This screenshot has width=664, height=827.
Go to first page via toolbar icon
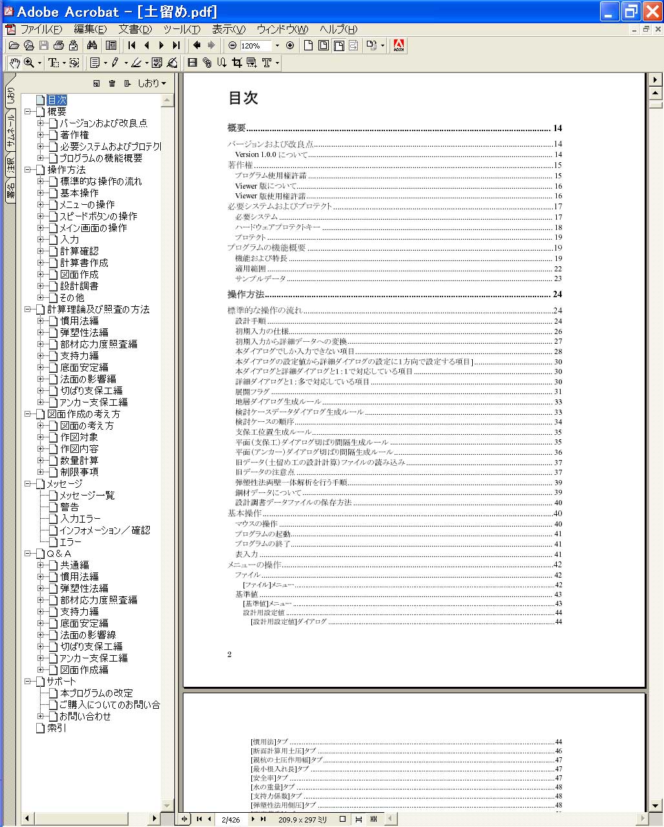(x=132, y=45)
